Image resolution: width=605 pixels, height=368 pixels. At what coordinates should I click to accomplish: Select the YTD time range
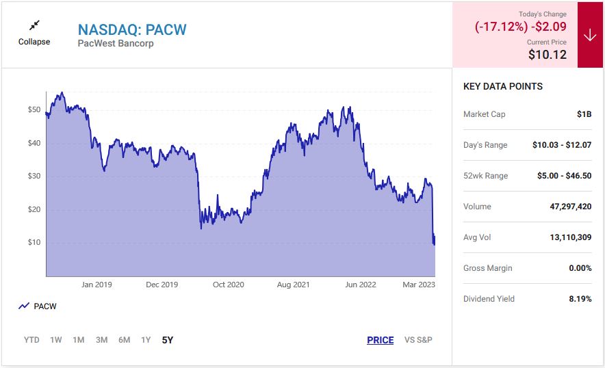31,340
